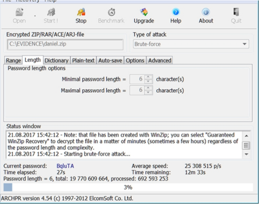Select the Length tab
The height and width of the screenshot is (205, 260).
(33, 60)
